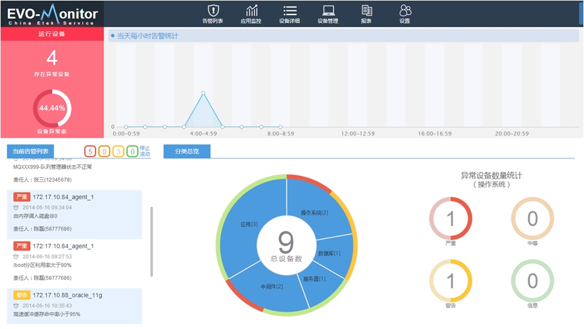Click the 4:00-4:59 peak data point
584x329 pixels.
tap(203, 93)
